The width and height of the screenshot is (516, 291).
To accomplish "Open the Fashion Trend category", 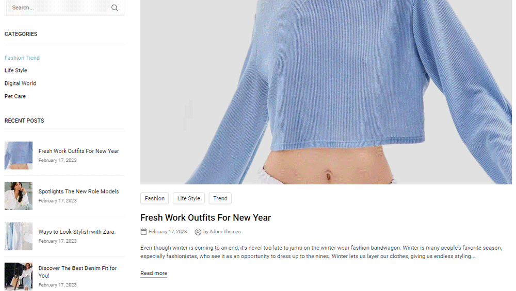I will pyautogui.click(x=22, y=58).
